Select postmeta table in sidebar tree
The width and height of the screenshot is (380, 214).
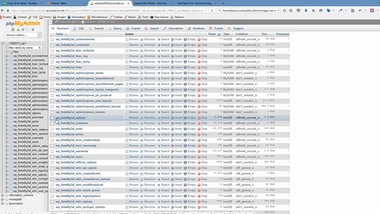pos(28,118)
